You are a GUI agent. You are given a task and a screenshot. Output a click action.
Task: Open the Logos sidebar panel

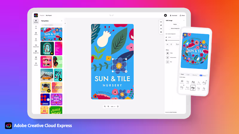coord(36,58)
